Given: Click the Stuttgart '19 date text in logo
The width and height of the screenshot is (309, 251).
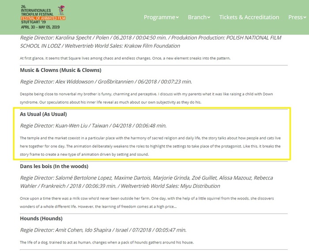Looking at the screenshot, I should pyautogui.click(x=40, y=25).
